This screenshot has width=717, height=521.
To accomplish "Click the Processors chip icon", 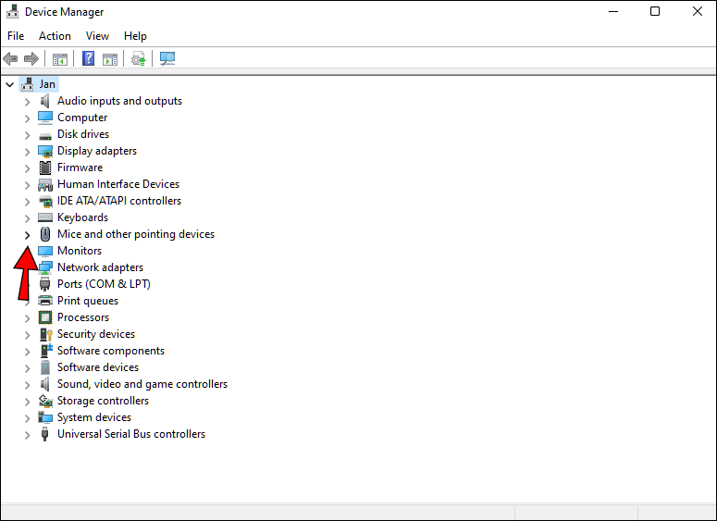I will 44,317.
